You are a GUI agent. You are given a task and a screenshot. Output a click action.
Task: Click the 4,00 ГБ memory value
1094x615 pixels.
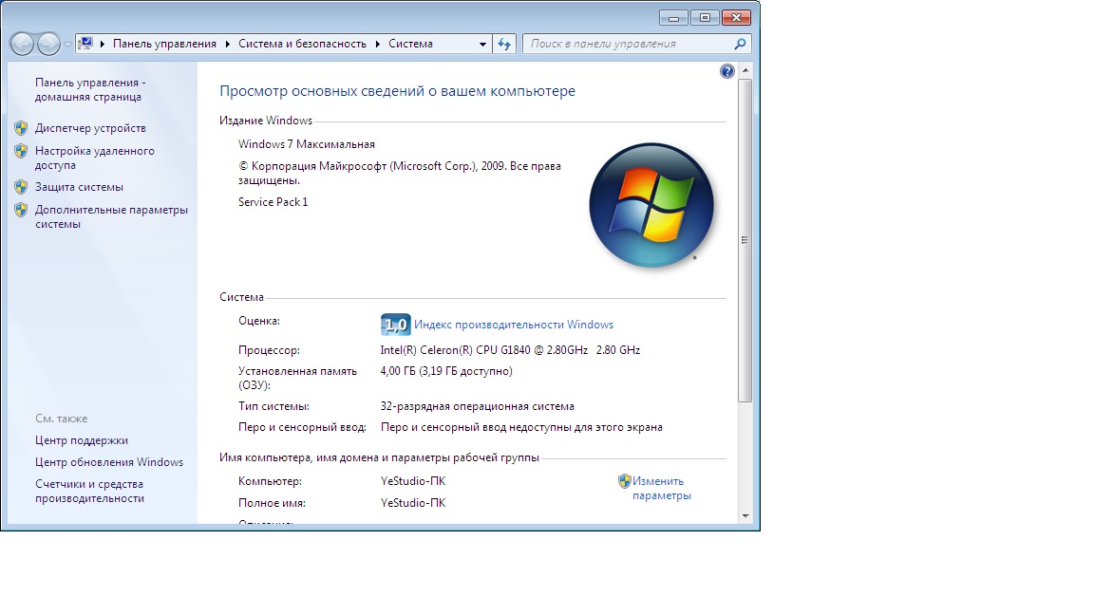point(446,371)
